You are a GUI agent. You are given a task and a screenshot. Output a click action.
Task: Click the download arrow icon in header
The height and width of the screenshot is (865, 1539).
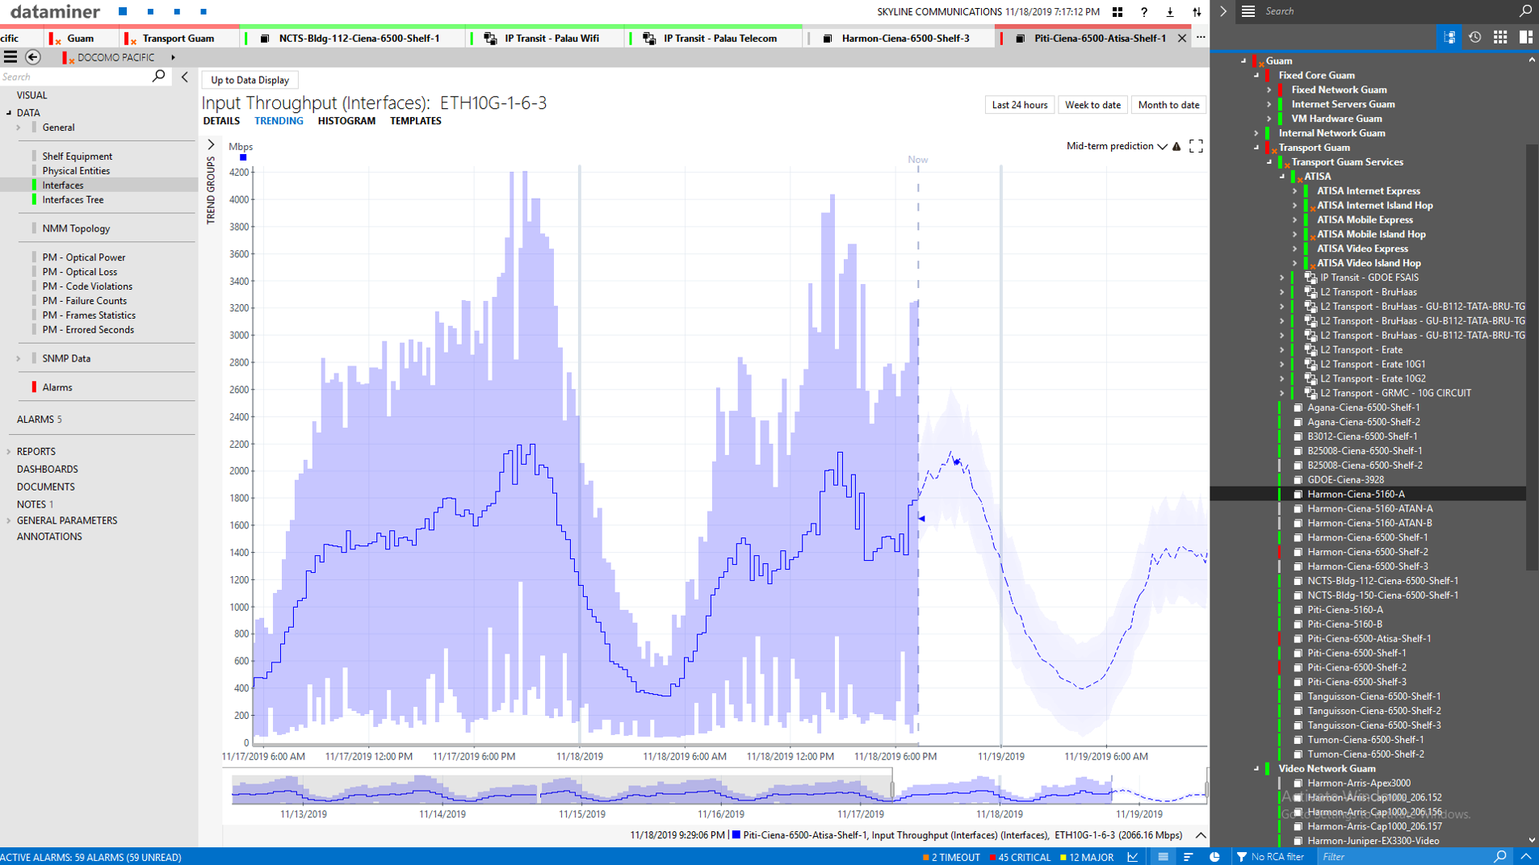click(x=1170, y=12)
